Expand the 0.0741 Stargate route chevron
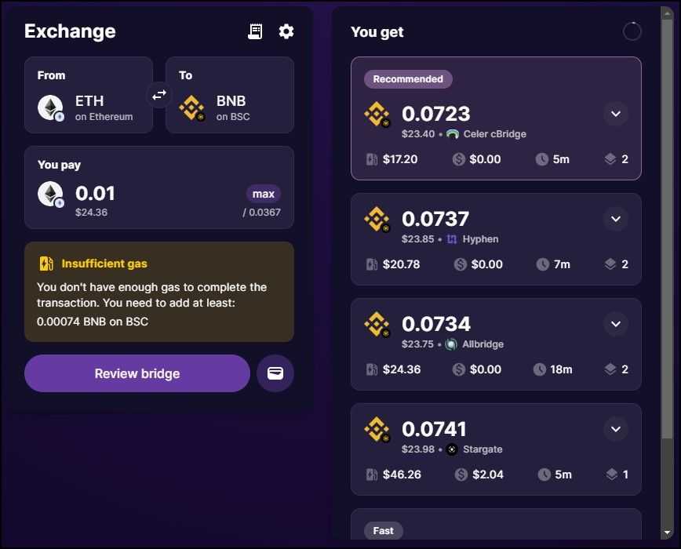Screen dimensions: 681x549 pyautogui.click(x=616, y=429)
